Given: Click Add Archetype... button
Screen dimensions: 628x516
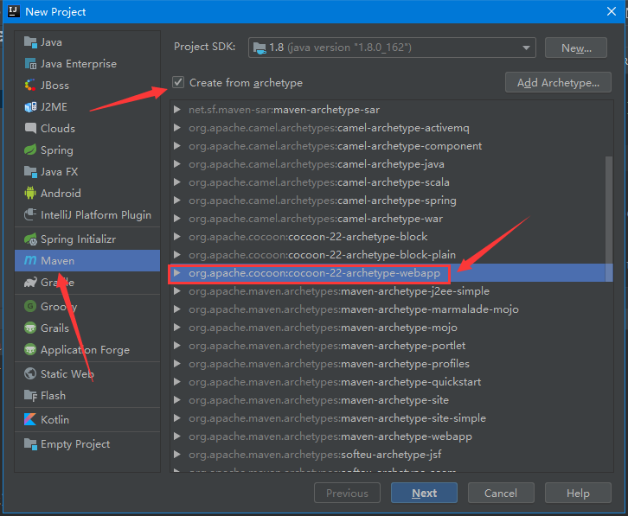Looking at the screenshot, I should coord(558,82).
